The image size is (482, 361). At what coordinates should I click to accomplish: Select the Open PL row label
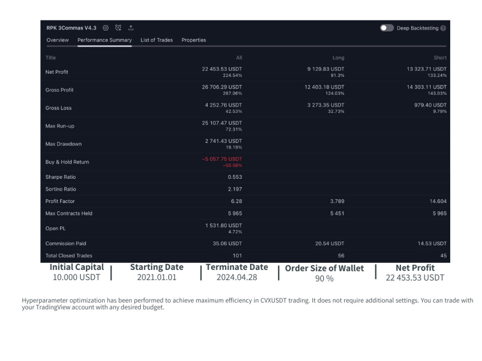(x=55, y=228)
